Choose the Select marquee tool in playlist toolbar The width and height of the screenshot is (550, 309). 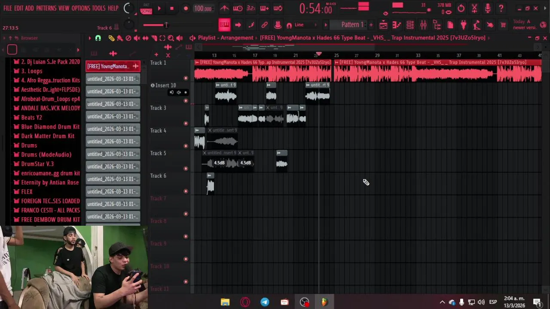tap(162, 38)
